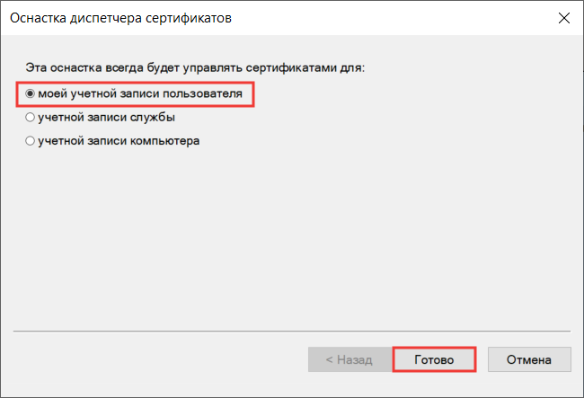
Task: Click the label text 'моей учетной записи пользователя'
Action: click(140, 93)
